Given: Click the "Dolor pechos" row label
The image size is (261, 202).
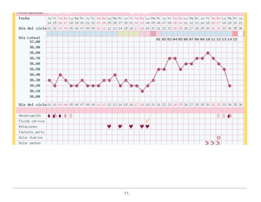Looking at the screenshot, I should coord(30,143).
